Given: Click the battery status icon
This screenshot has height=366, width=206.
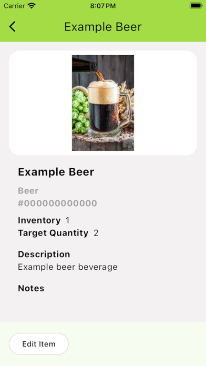Looking at the screenshot, I should pos(195,6).
